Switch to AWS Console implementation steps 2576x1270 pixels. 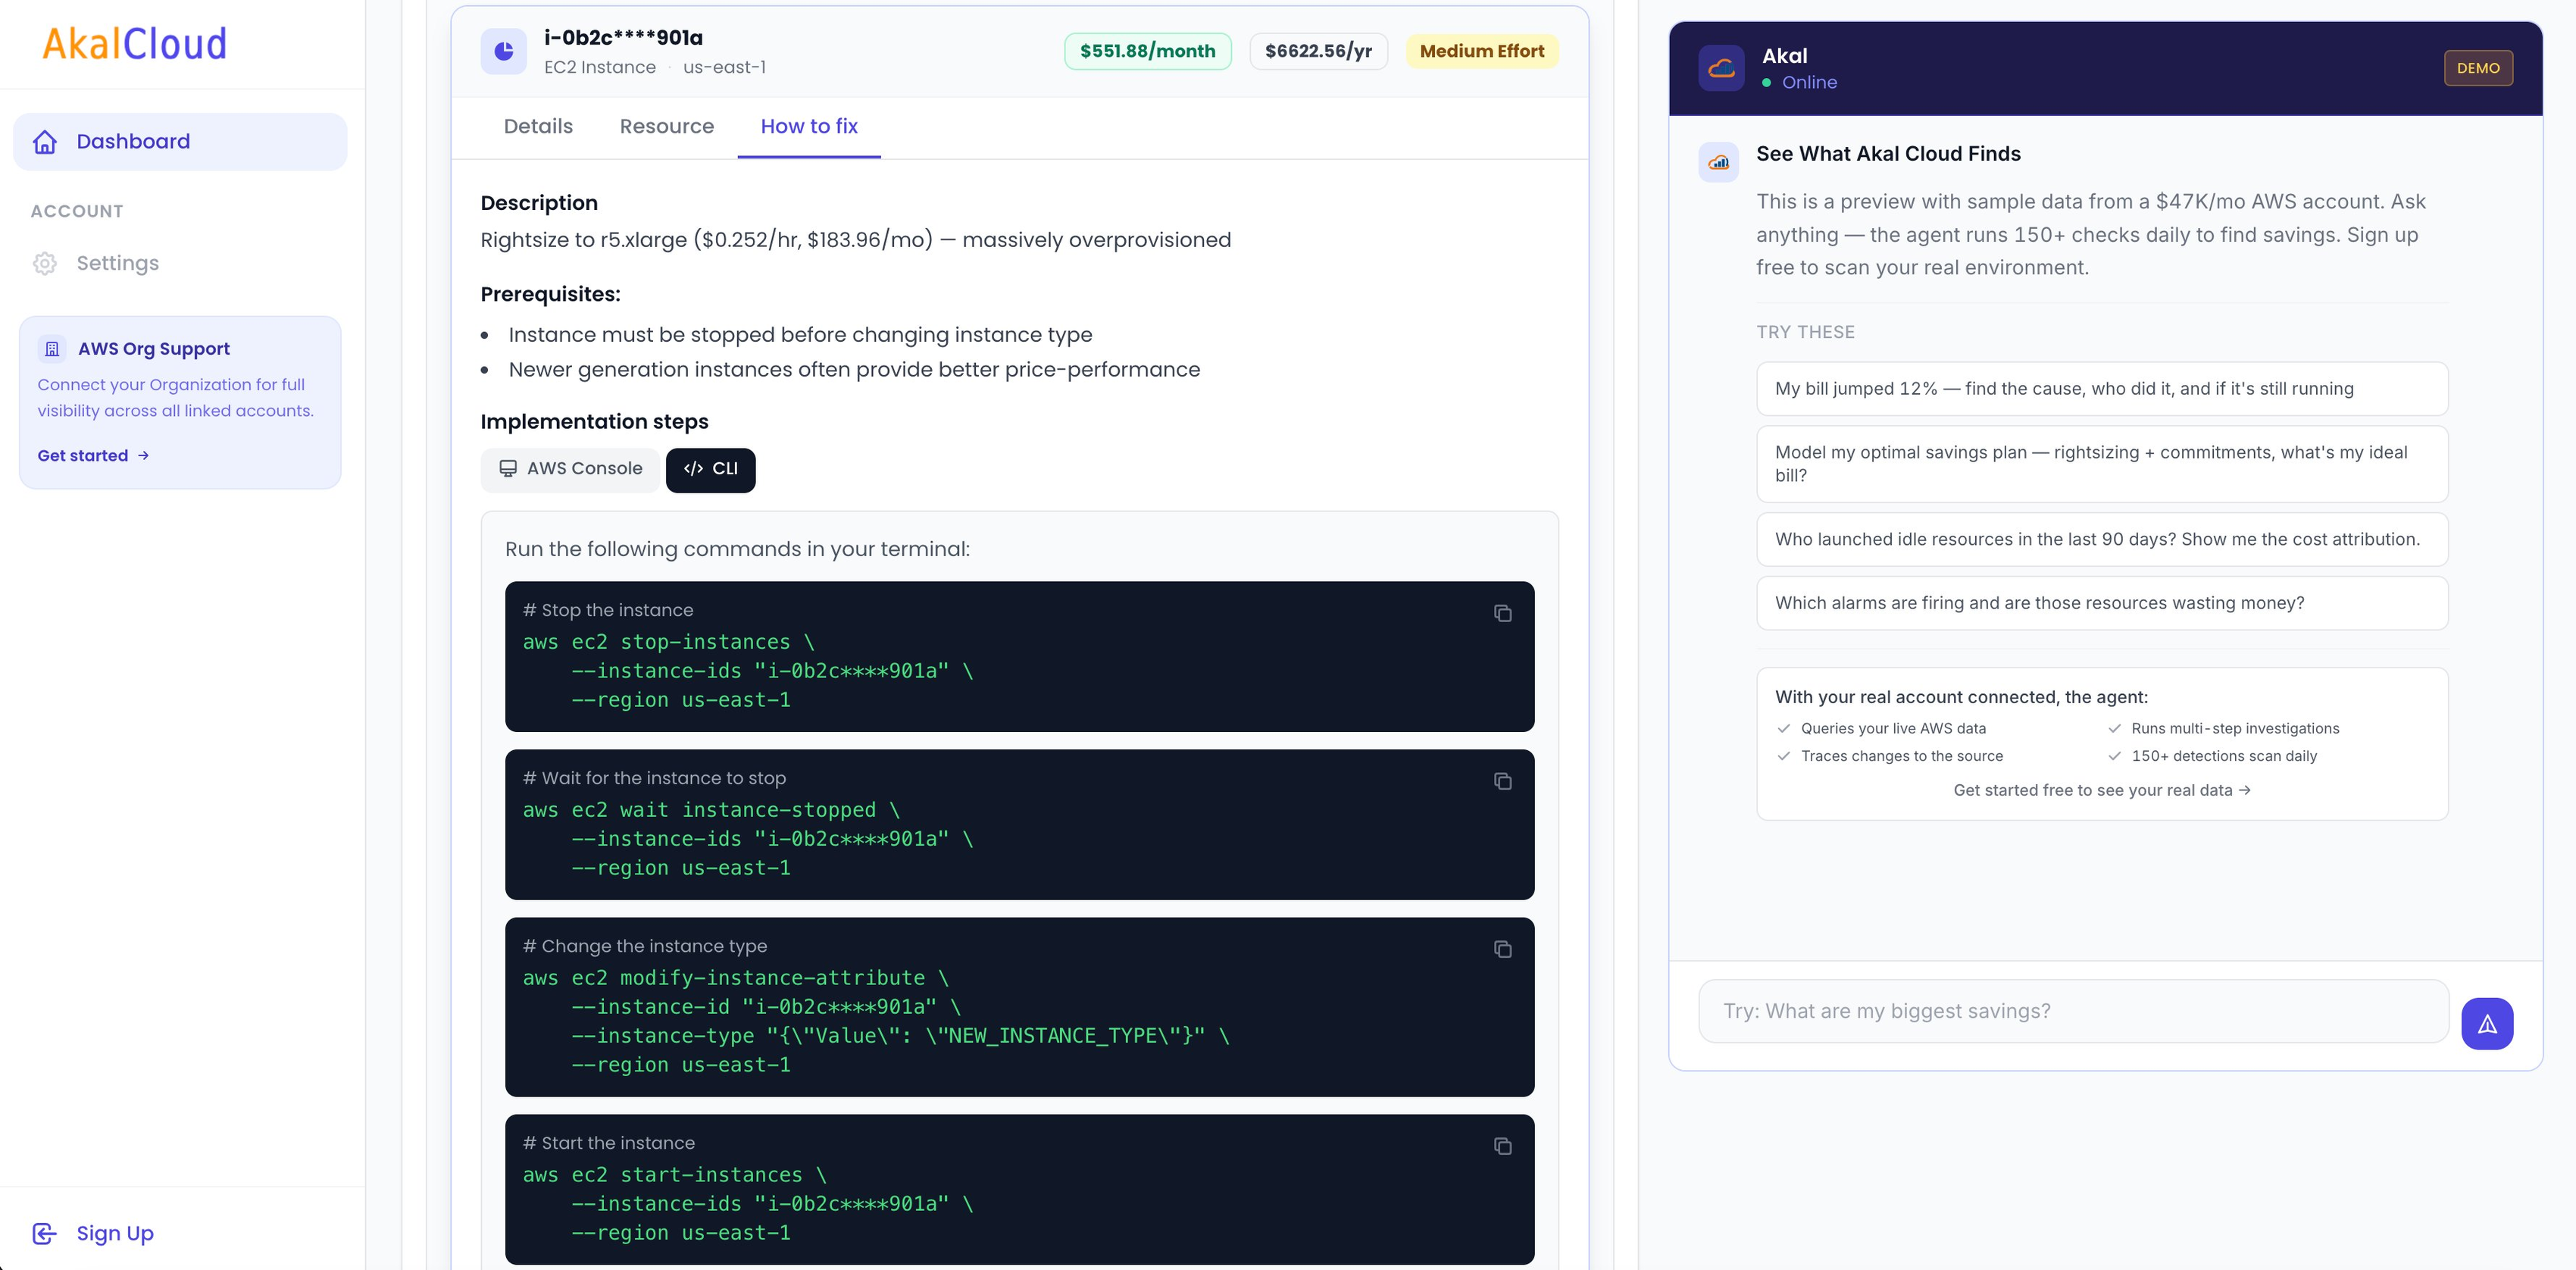coord(571,469)
